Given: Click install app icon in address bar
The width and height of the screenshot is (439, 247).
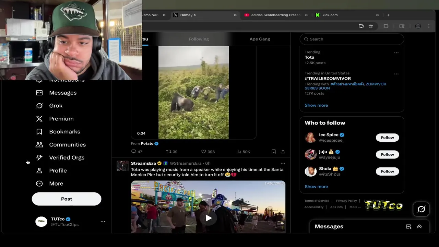Looking at the screenshot, I should pyautogui.click(x=361, y=26).
